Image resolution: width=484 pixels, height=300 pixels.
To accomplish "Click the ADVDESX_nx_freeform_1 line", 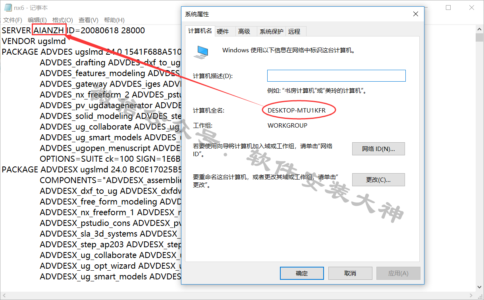I will click(110, 212).
